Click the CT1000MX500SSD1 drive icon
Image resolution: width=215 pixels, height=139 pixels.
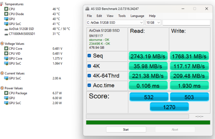[6, 34]
